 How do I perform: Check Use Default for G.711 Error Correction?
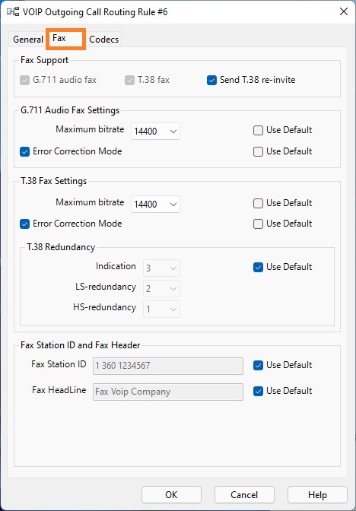click(x=258, y=151)
